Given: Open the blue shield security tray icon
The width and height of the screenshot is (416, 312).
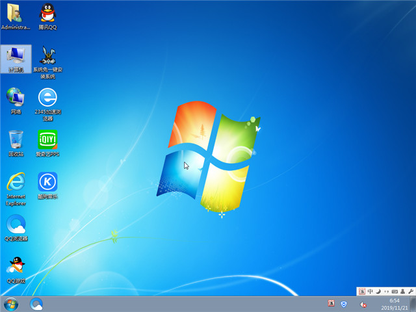Looking at the screenshot, I should coord(344,304).
